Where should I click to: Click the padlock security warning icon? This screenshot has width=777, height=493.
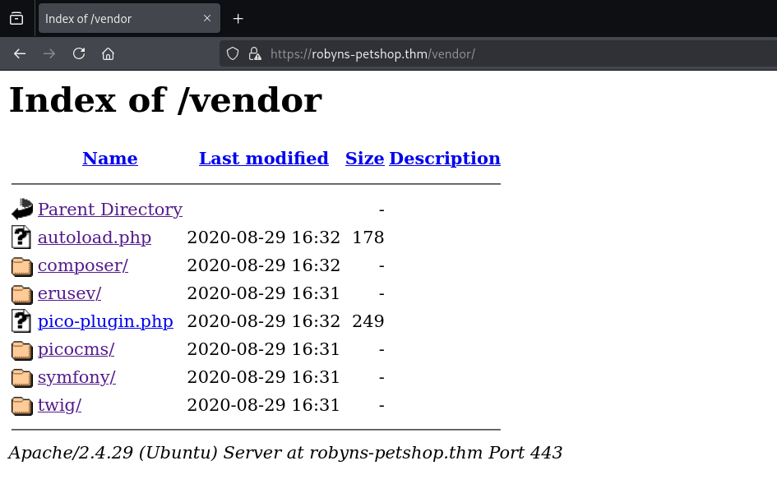pos(255,54)
